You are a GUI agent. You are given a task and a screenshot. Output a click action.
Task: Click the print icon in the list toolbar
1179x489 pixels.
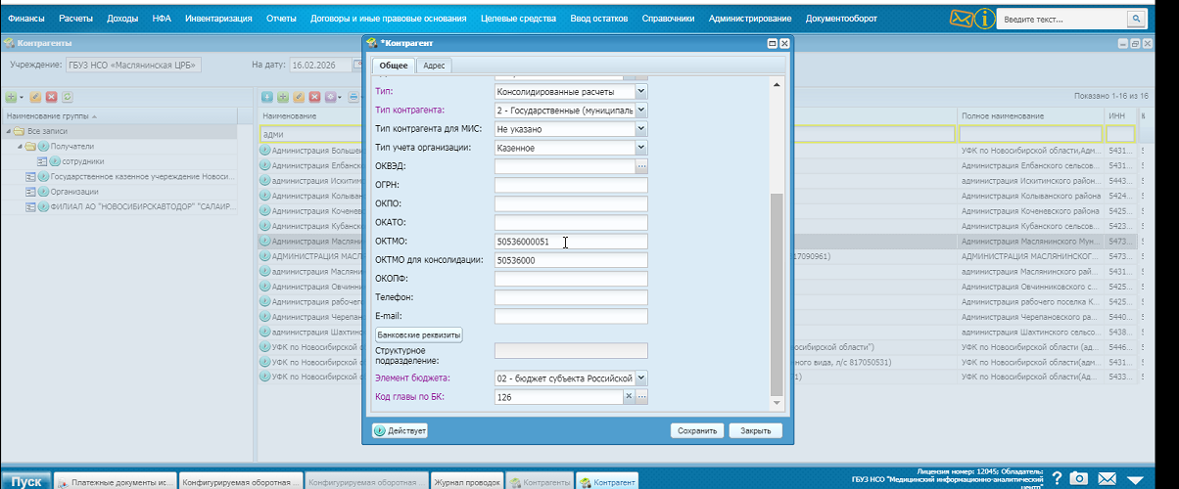354,97
